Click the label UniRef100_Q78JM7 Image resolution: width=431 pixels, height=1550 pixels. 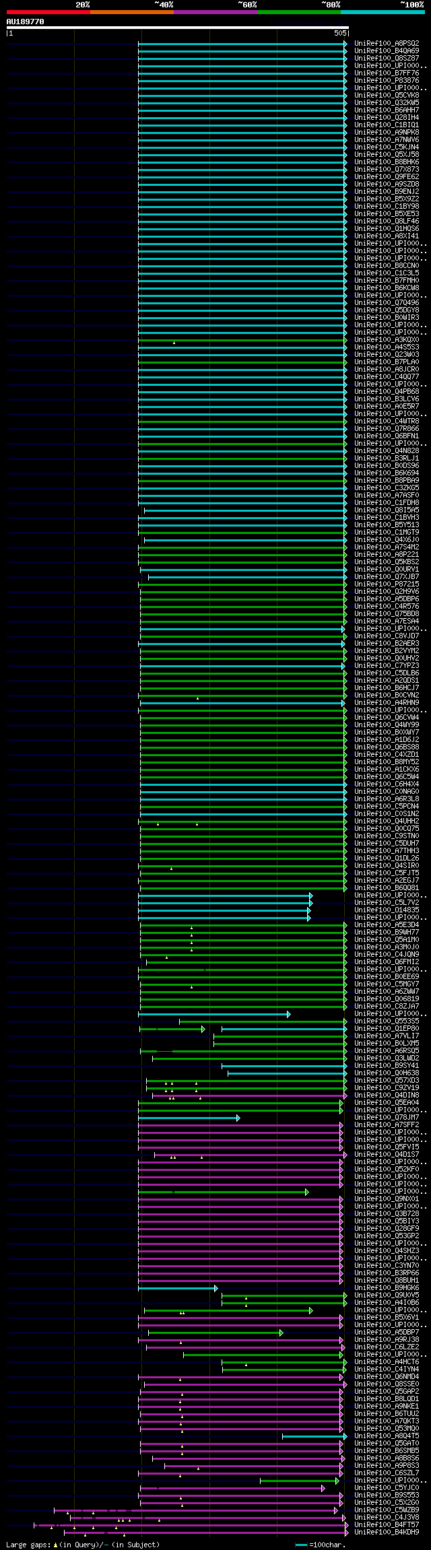387,1118
